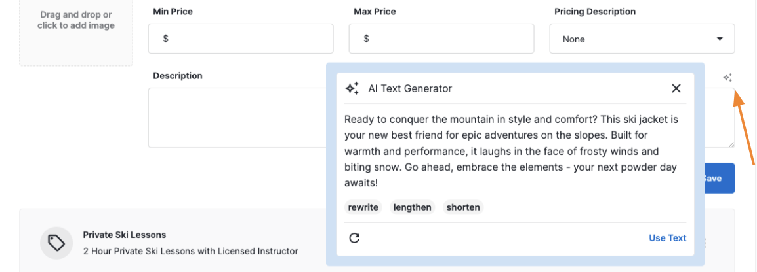The image size is (757, 272).
Task: Choose the lengthen option chip
Action: (x=412, y=207)
